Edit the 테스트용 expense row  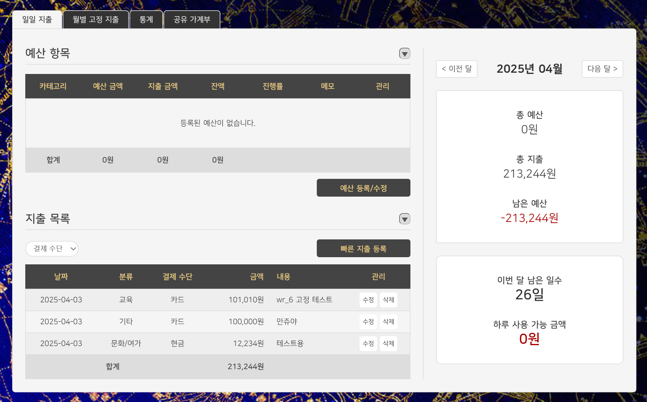tap(368, 344)
